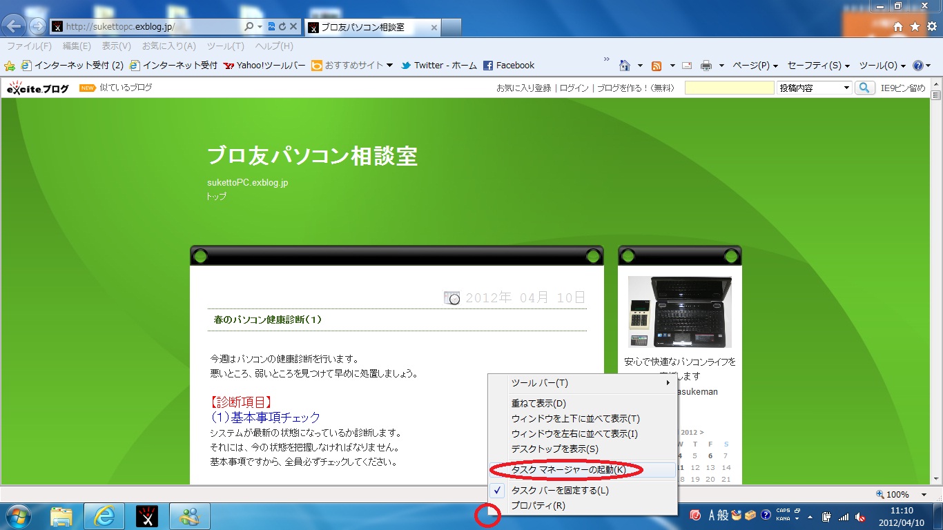Open 表示(V) menu
Viewport: 943px width, 530px height.
[117, 46]
